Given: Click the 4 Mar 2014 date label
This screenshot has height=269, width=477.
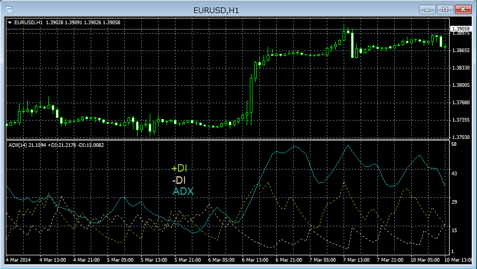Looking at the screenshot, I should (18, 260).
